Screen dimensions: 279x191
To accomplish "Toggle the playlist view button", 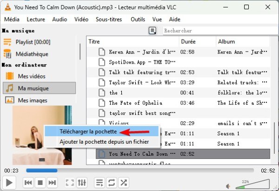I will coord(100,183).
